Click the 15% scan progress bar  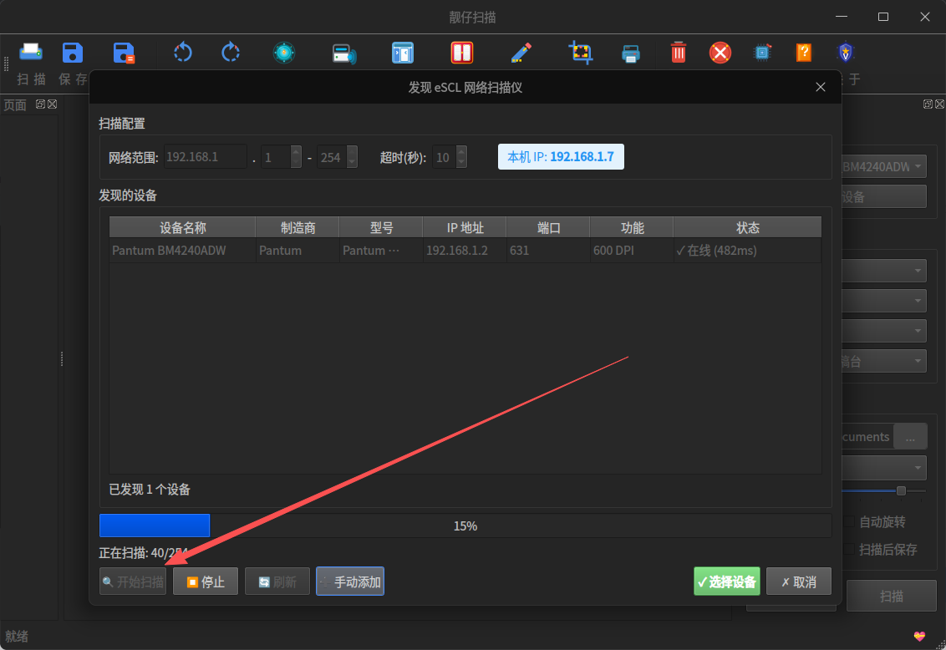tap(465, 526)
